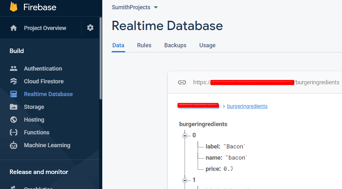Switch to the Rules tab
Image resolution: width=342 pixels, height=189 pixels.
click(x=144, y=45)
